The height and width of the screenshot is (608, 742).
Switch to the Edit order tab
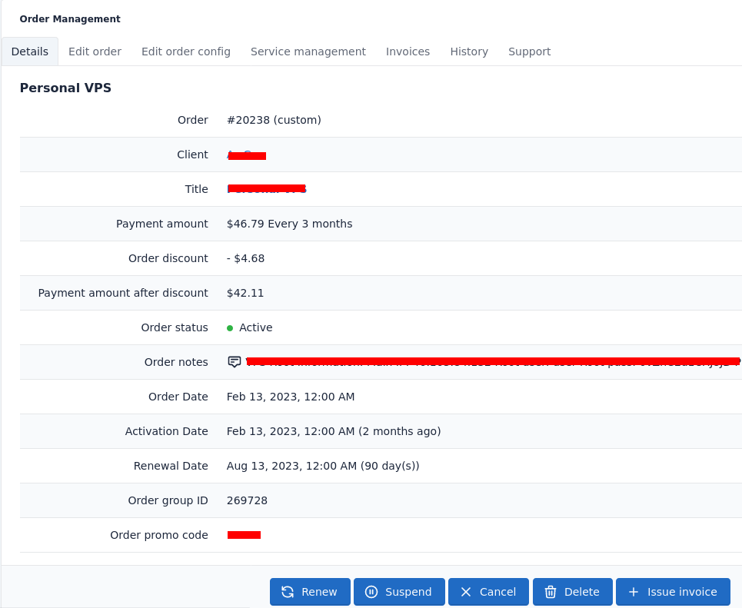pos(95,51)
